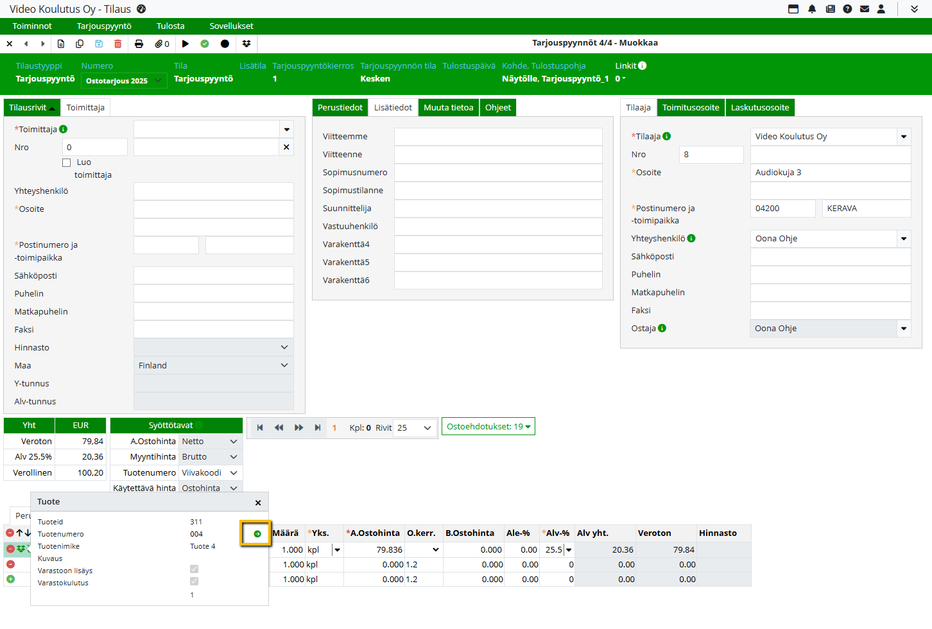Click the Viitteemme input field

(498, 137)
